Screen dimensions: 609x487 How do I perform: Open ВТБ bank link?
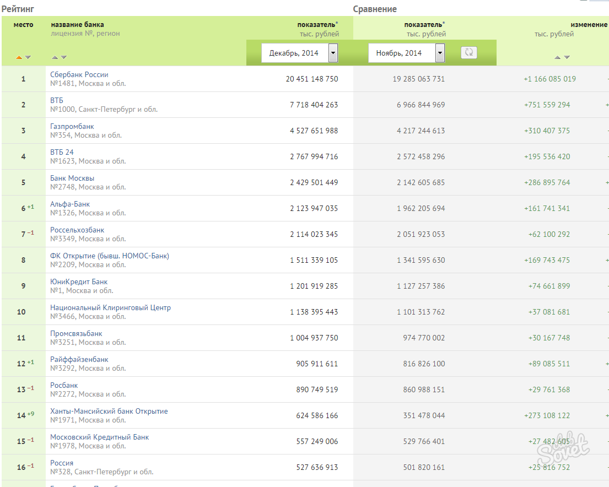pos(57,101)
